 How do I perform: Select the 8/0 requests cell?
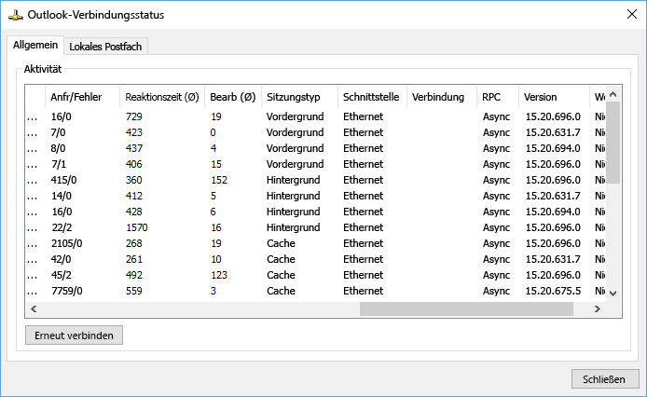(58, 148)
